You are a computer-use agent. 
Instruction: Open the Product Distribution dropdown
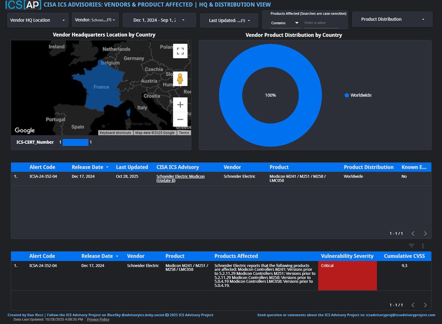pos(392,19)
